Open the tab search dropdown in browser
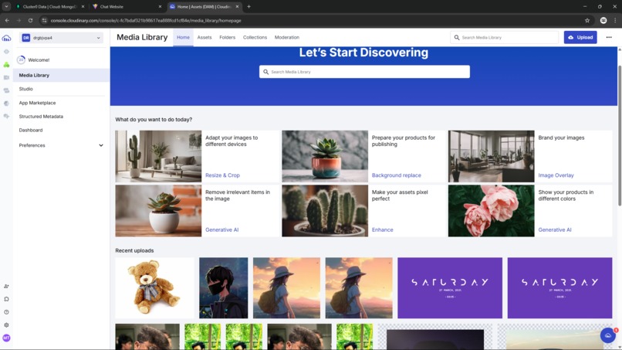This screenshot has width=622, height=350. click(6, 6)
